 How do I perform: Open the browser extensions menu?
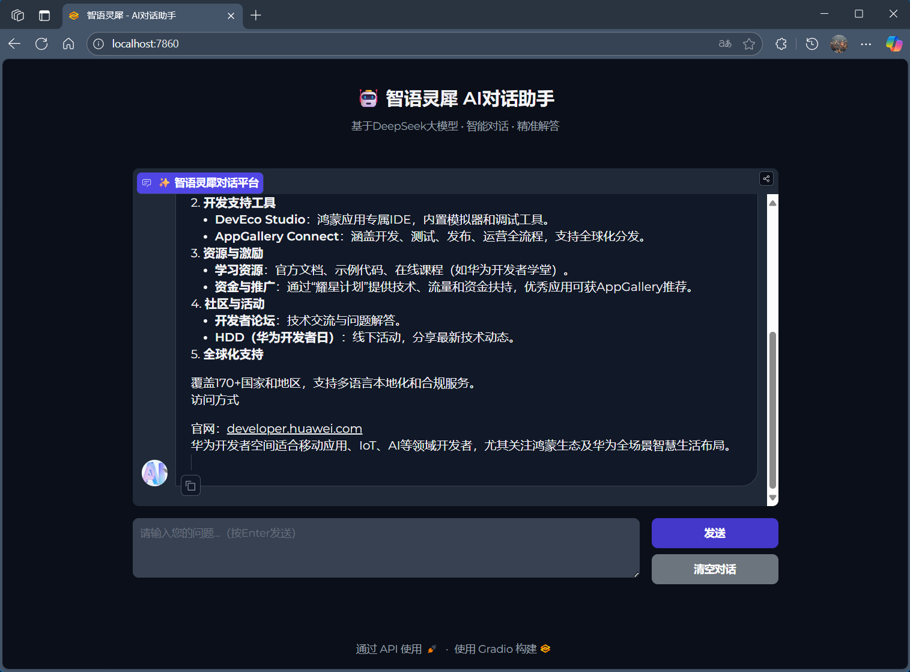click(781, 44)
